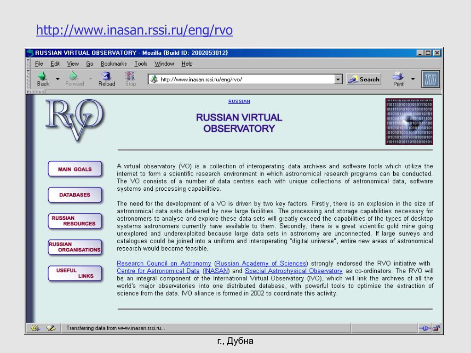The image size is (471, 353).
Task: Click the Search button
Action: click(x=363, y=79)
